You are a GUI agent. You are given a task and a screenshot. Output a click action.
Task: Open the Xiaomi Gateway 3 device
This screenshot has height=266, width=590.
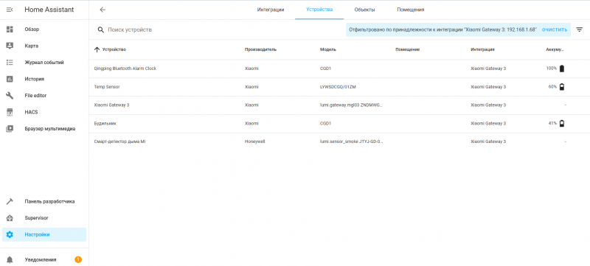(x=111, y=105)
